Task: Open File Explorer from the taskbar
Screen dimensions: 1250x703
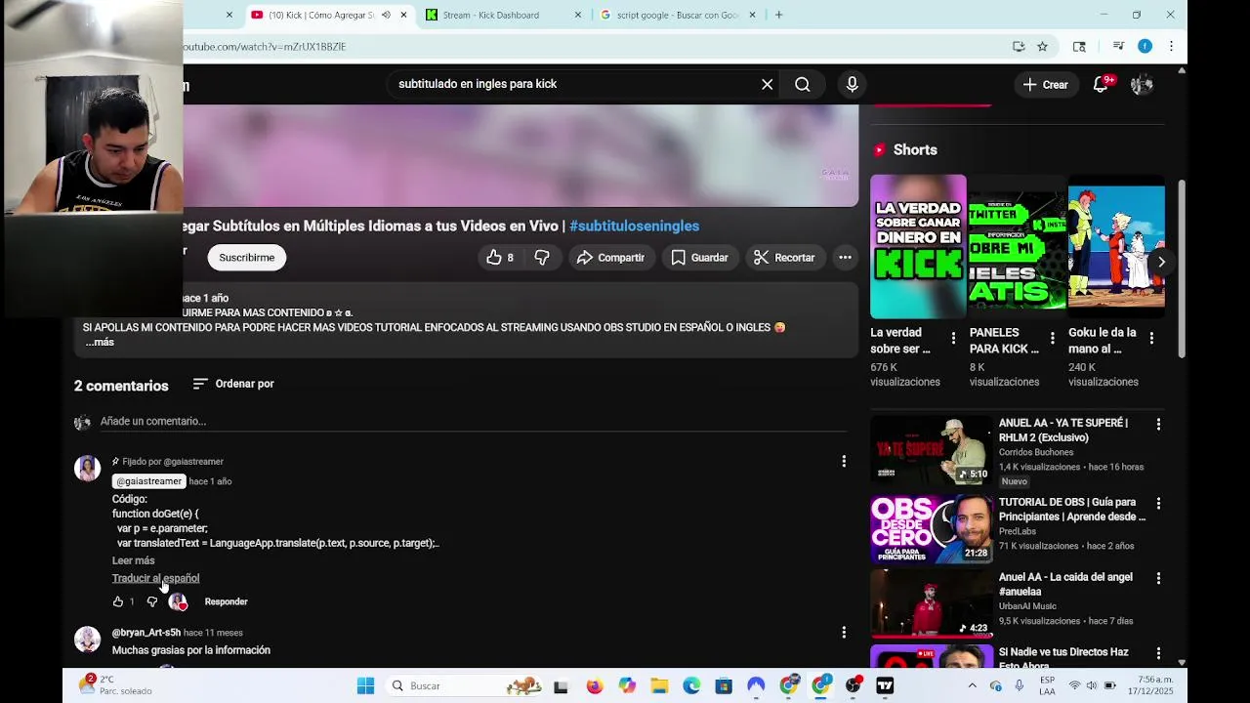Action: (659, 686)
